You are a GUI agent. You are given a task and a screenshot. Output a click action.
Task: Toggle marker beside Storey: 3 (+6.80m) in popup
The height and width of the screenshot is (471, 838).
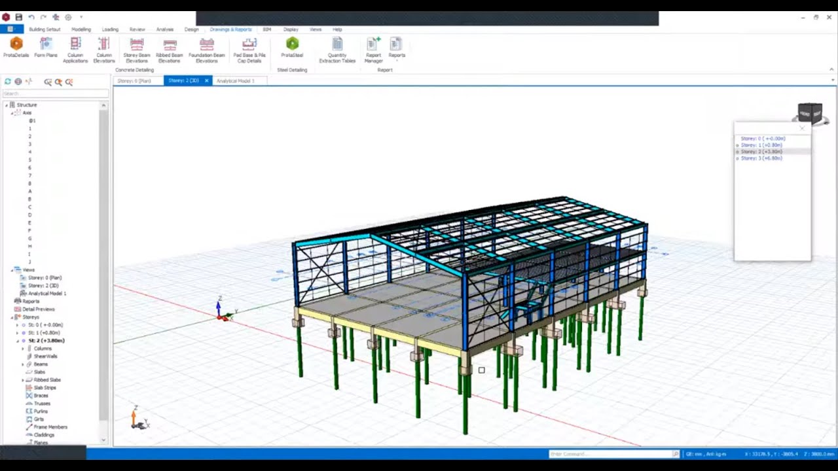[738, 158]
